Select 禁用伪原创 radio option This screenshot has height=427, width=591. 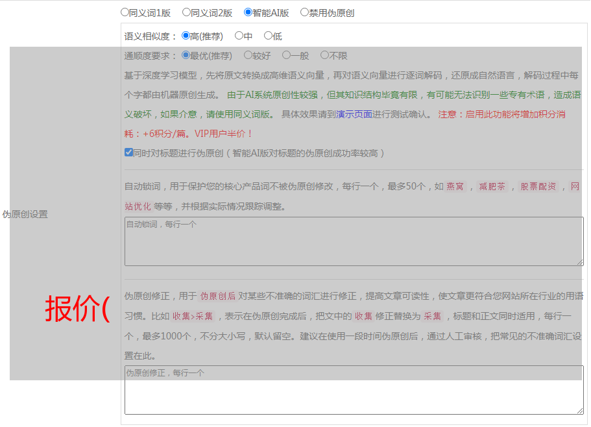coord(304,12)
